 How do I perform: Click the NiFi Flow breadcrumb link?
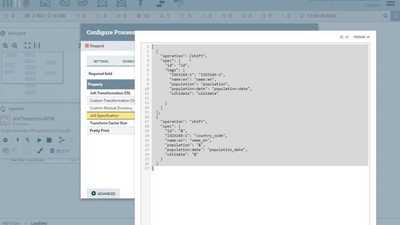coord(11,223)
